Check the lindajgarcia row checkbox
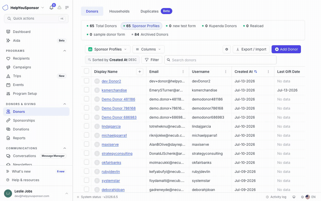This screenshot has width=321, height=201. click(x=86, y=126)
